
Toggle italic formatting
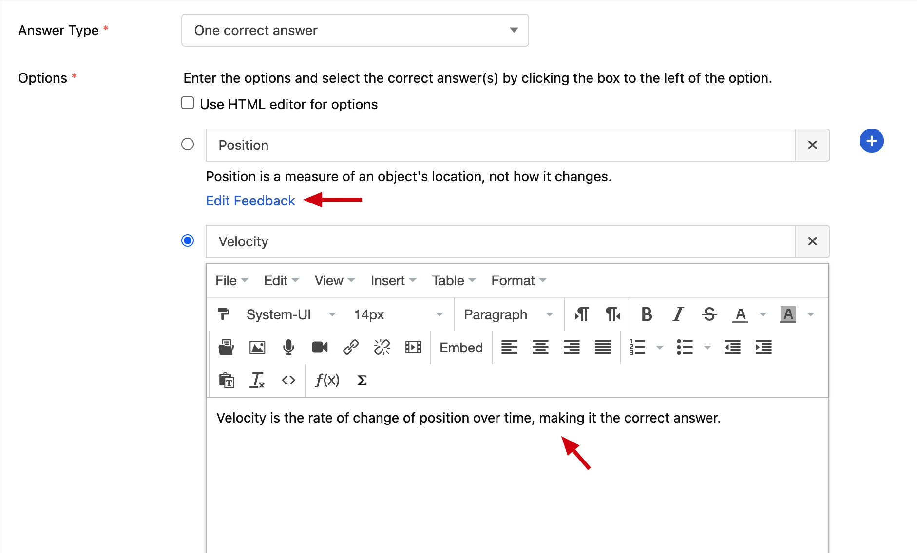678,314
